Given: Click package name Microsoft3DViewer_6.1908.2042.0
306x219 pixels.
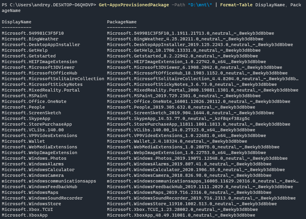Looking at the screenshot, I should pyautogui.click(x=195, y=67).
